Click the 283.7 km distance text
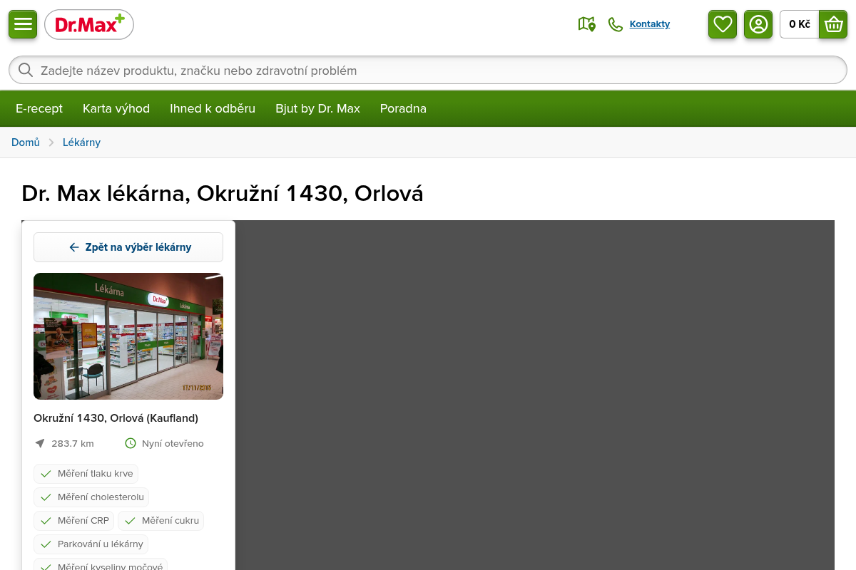Image resolution: width=856 pixels, height=570 pixels. pyautogui.click(x=73, y=443)
